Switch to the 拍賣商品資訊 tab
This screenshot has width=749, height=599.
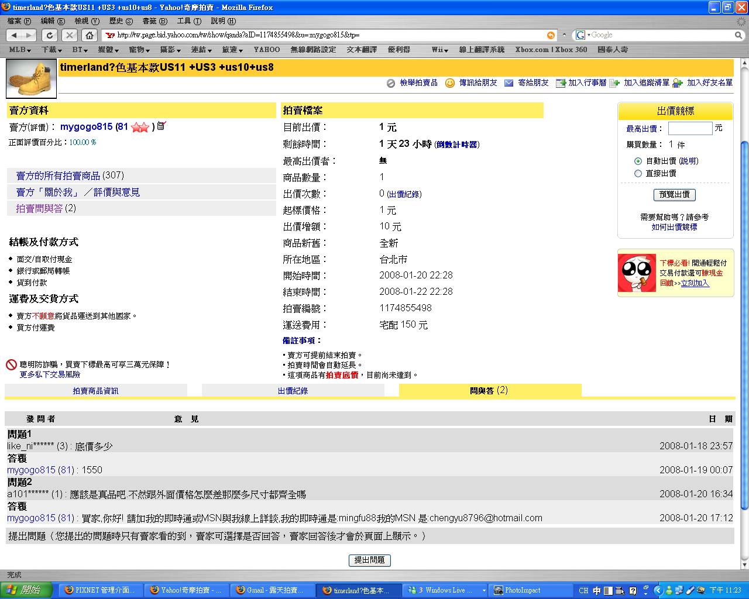95,391
